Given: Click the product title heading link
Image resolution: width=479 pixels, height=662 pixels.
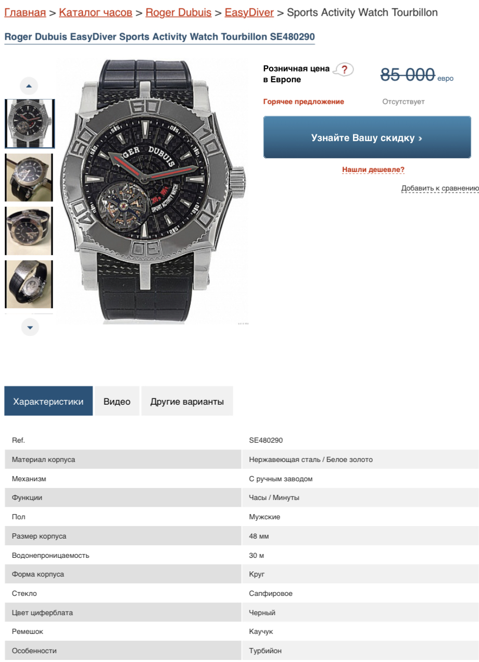Looking at the screenshot, I should tap(159, 37).
